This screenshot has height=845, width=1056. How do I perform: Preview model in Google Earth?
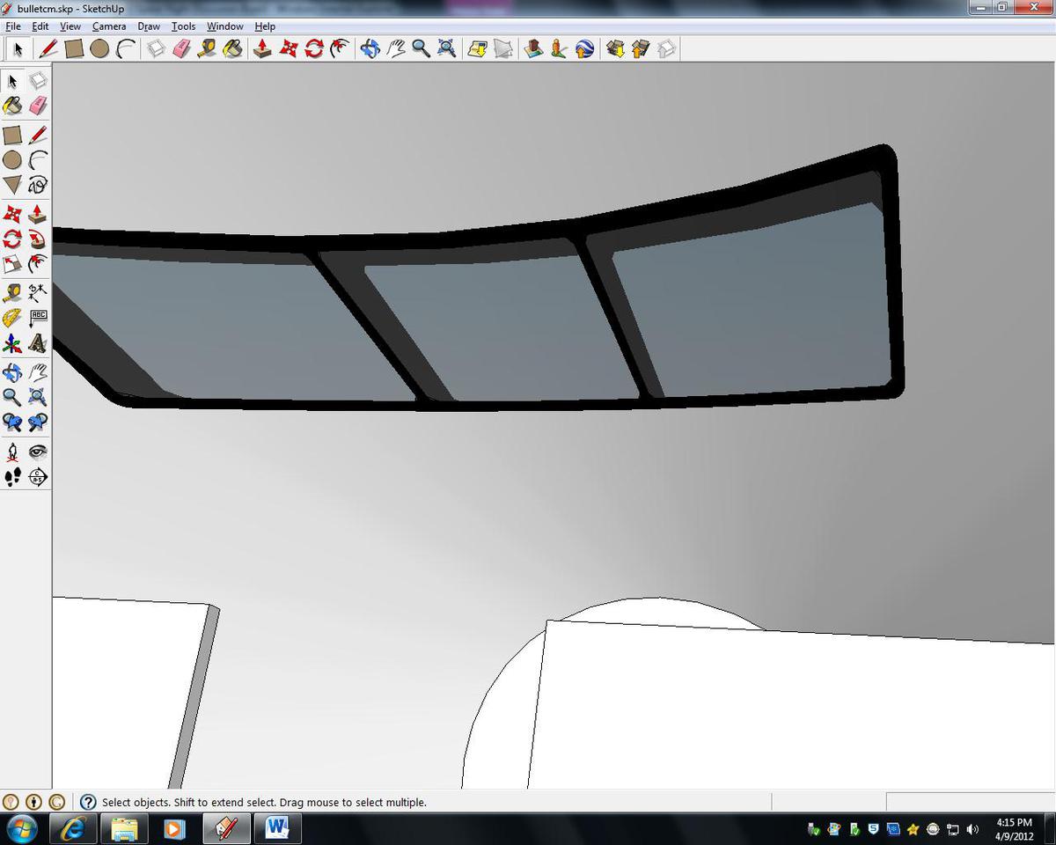click(x=584, y=48)
